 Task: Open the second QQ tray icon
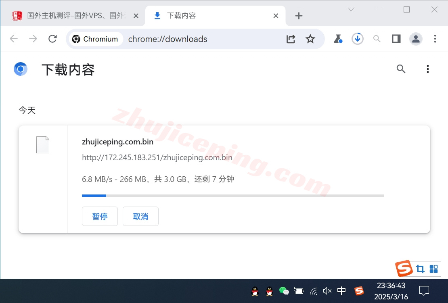[269, 291]
